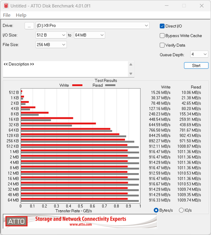Viewport: 211px width, 235px height.
Task: Enable the Verify Data checkbox
Action: pos(162,45)
